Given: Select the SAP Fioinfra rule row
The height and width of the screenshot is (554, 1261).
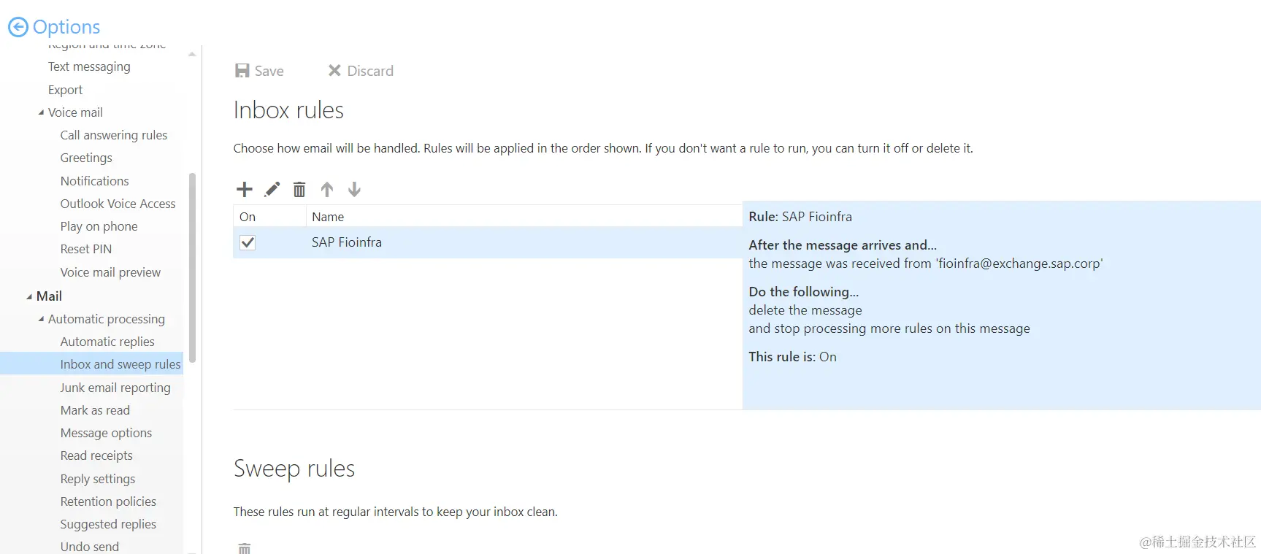Looking at the screenshot, I should [488, 242].
